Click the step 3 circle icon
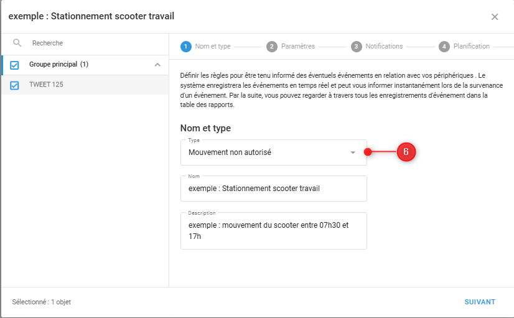Image resolution: width=514 pixels, height=318 pixels. [x=356, y=46]
